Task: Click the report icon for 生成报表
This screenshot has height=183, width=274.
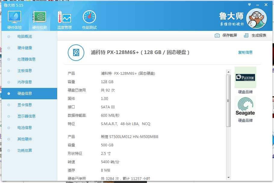Action: tap(246, 35)
